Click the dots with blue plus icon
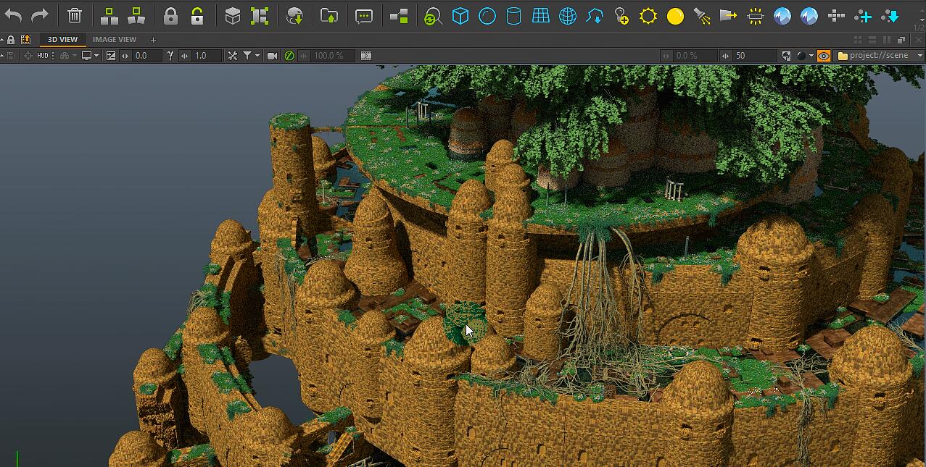The width and height of the screenshot is (926, 467). pyautogui.click(x=863, y=15)
